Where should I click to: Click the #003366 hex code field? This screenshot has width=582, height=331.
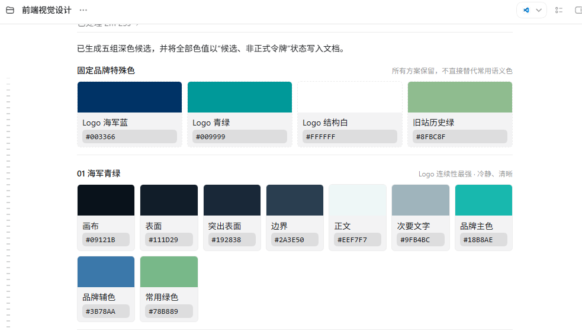[x=130, y=137]
